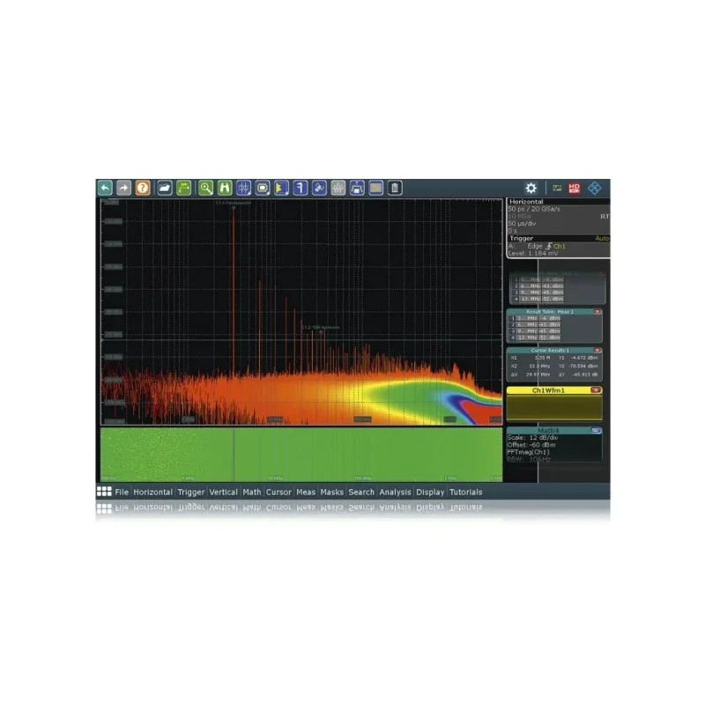Close the Cursor Results 1 box
The height and width of the screenshot is (705, 705).
click(597, 350)
